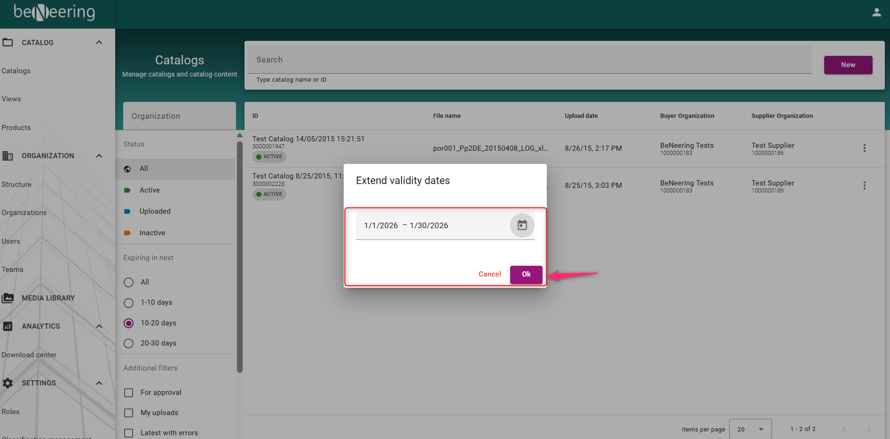Enable the For approval checkbox
Image resolution: width=890 pixels, height=439 pixels.
(129, 393)
